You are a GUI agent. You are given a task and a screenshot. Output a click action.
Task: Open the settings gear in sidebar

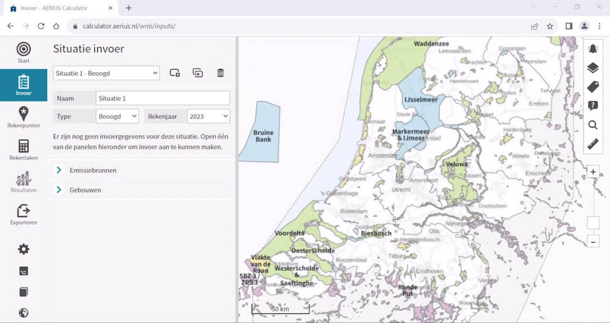pyautogui.click(x=24, y=250)
